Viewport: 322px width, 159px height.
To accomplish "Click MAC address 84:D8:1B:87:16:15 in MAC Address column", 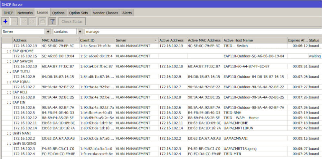I will [x=58, y=77].
